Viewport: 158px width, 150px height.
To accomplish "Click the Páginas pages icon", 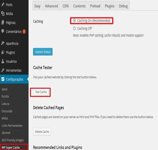I will [3, 22].
